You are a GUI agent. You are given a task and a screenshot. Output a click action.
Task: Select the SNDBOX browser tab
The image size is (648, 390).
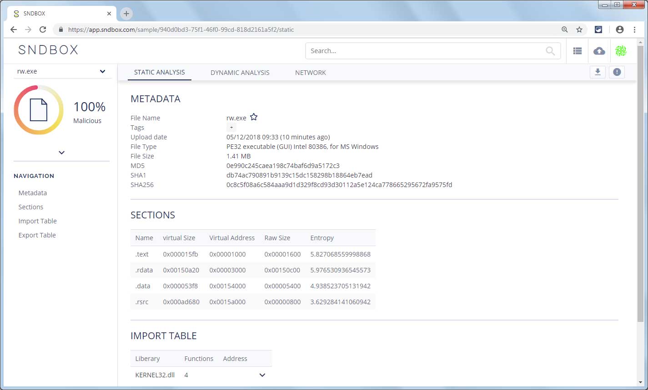61,14
